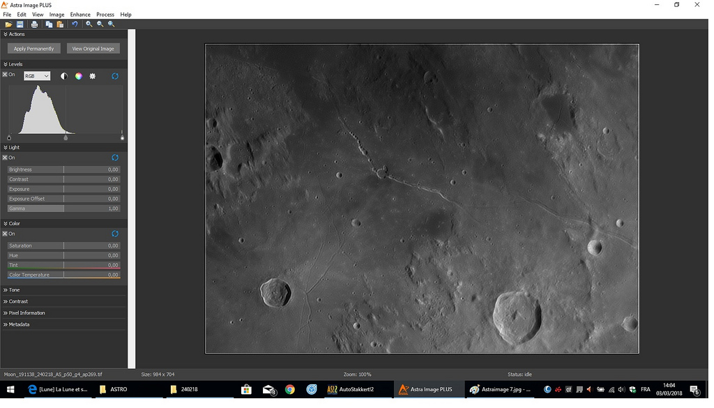
Task: Click the Exposure Offset slider
Action: tap(63, 199)
